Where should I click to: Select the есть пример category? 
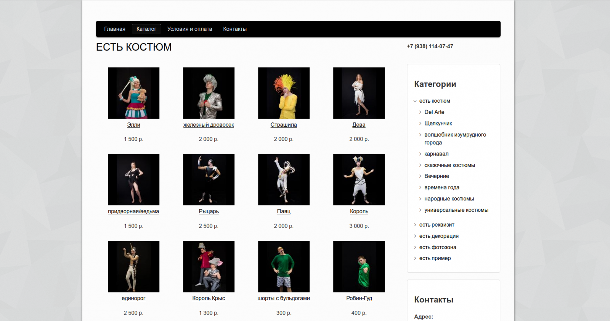tap(435, 258)
